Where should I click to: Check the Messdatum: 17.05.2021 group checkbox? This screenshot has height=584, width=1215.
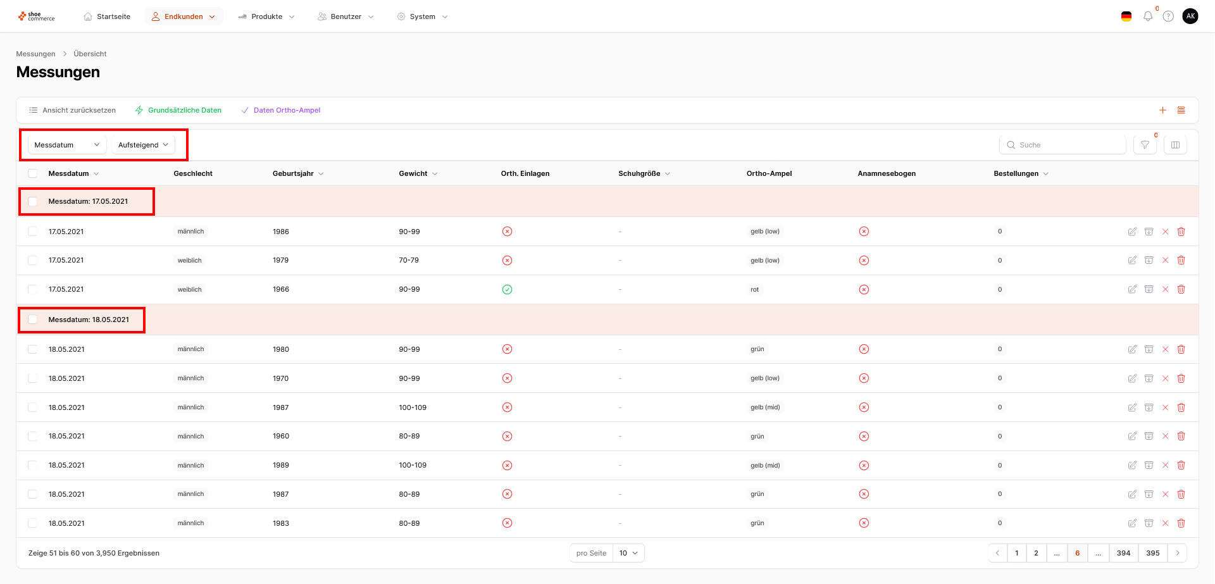click(x=33, y=202)
